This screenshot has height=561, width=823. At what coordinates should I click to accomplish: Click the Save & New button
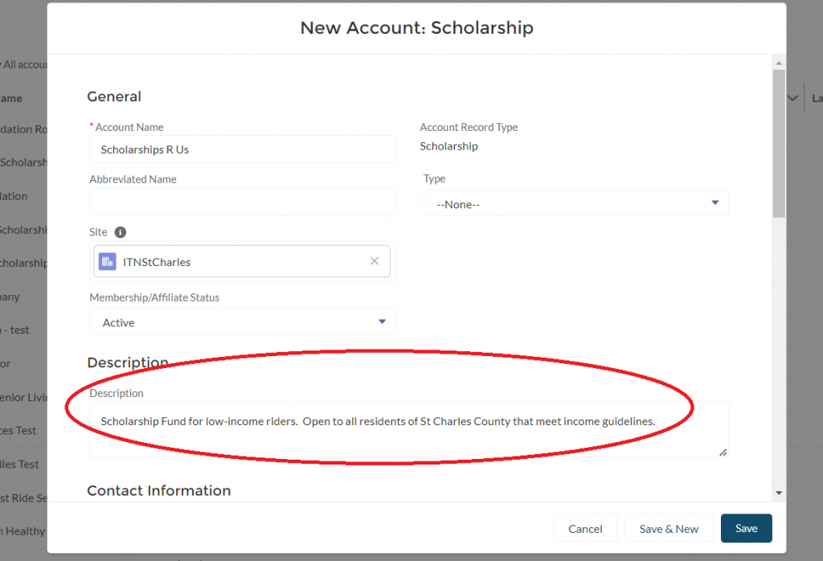(669, 529)
